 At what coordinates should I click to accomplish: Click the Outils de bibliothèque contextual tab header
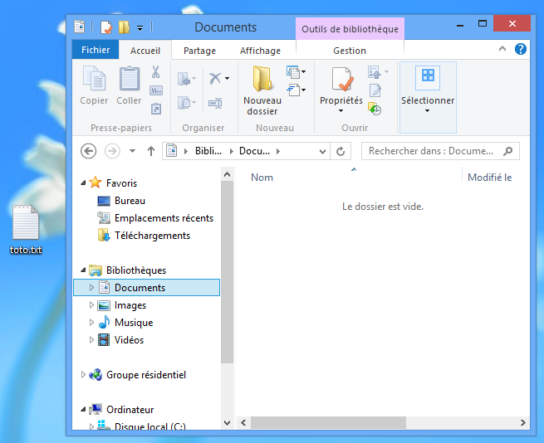point(350,29)
